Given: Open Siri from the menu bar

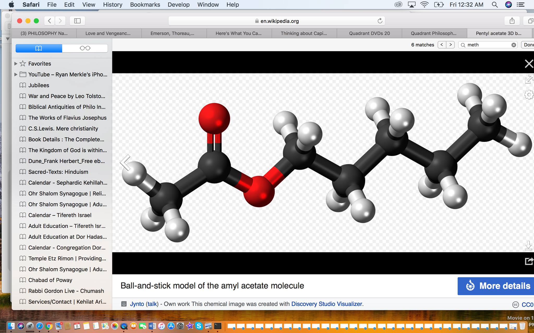Looking at the screenshot, I should click(x=508, y=4).
